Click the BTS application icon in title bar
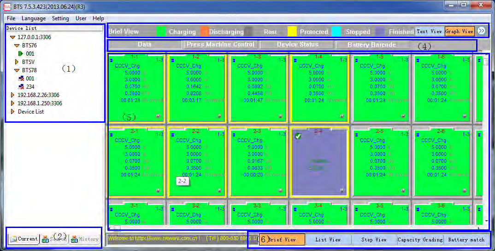Viewport: 495px width, 251px height. 7,6
